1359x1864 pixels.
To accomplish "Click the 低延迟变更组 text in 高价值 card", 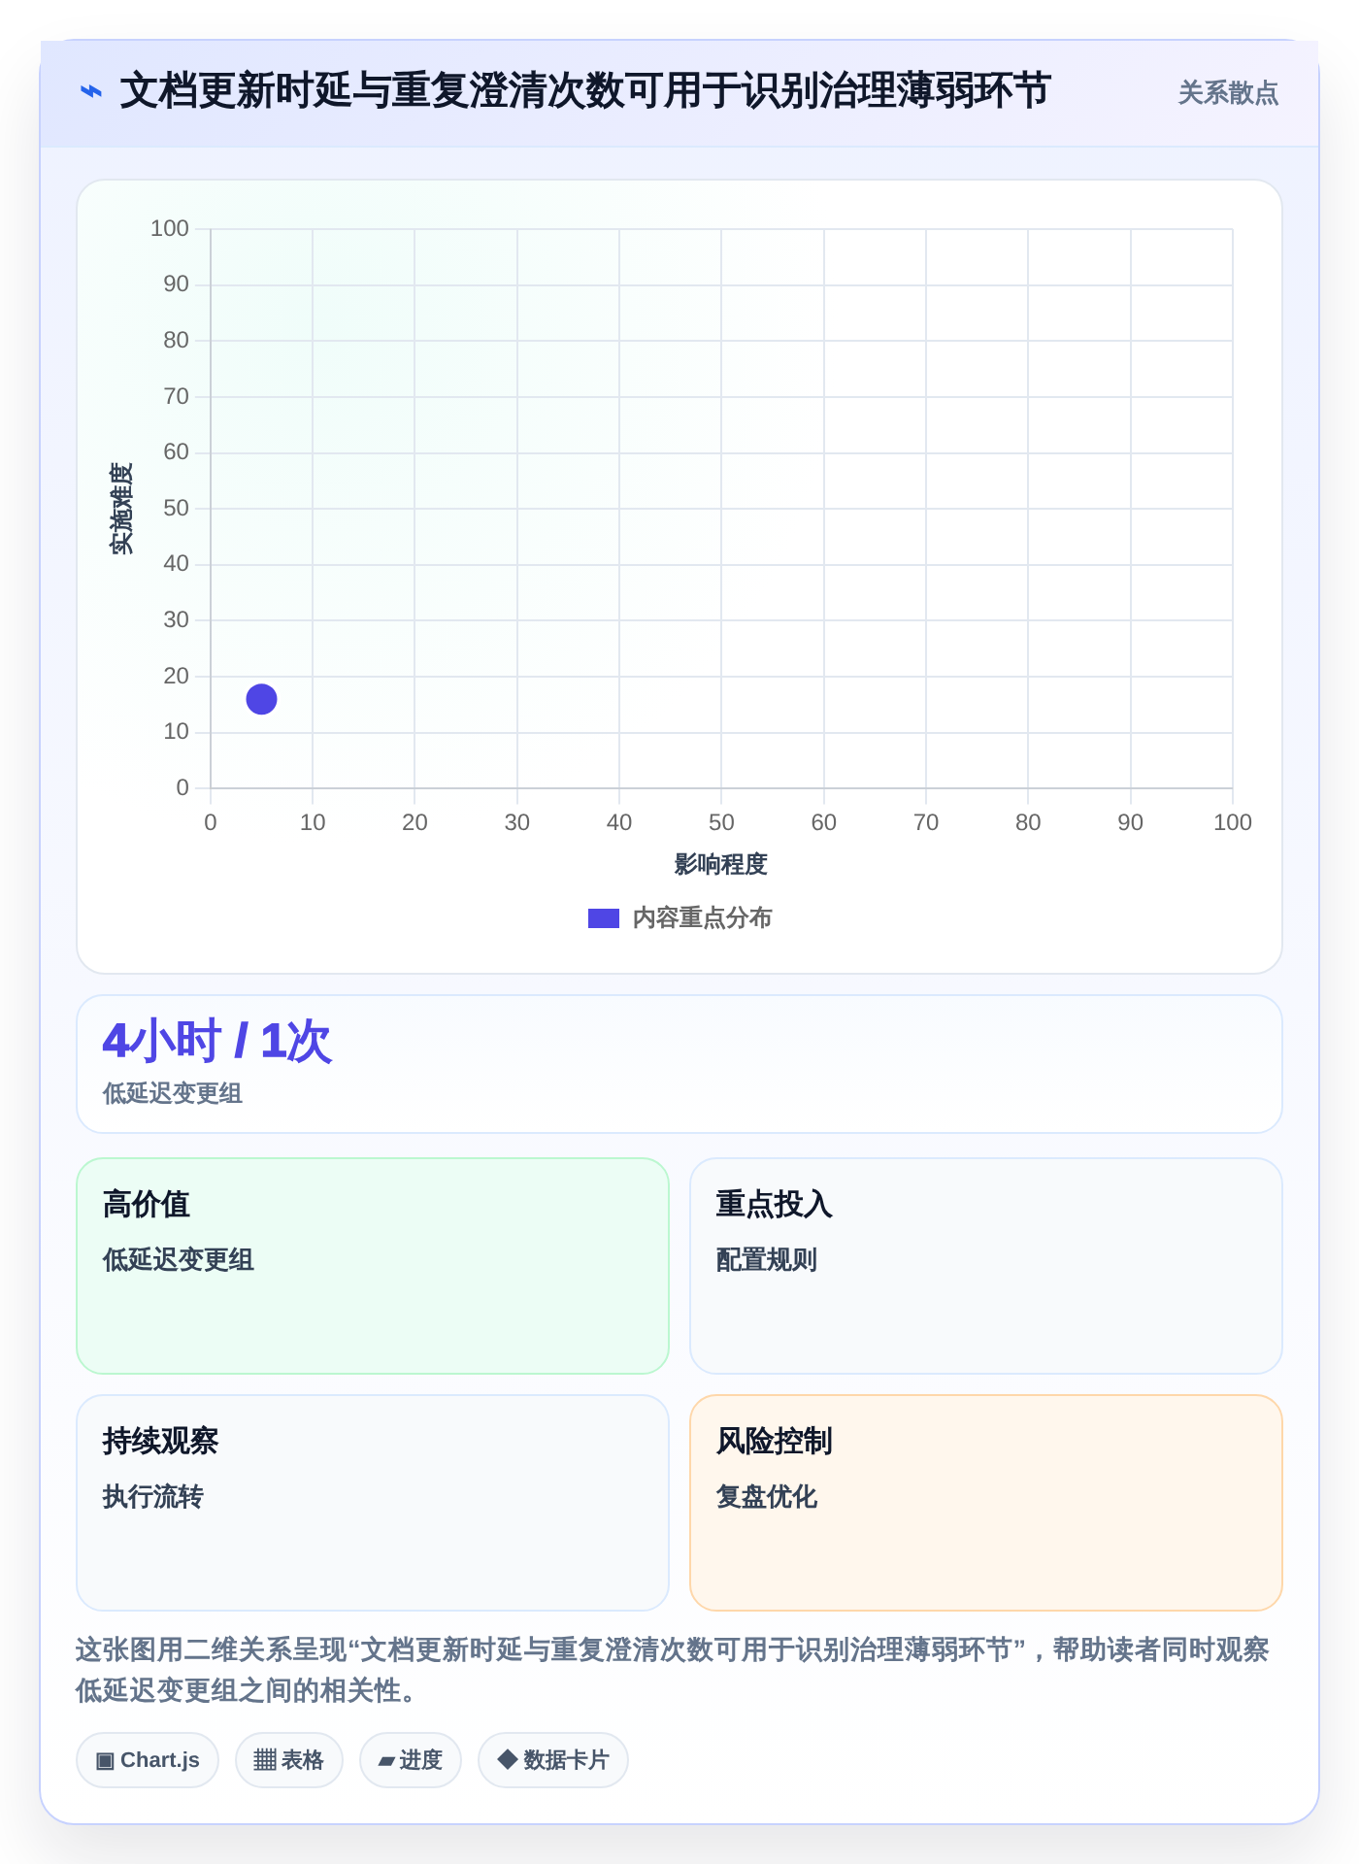I will point(179,1260).
